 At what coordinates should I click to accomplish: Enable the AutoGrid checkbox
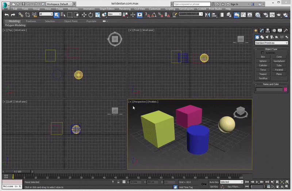(262, 53)
